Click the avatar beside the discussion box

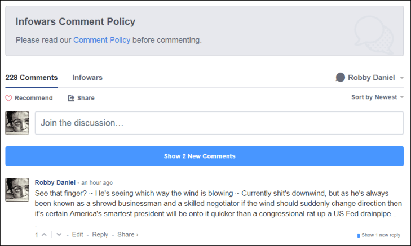(17, 123)
